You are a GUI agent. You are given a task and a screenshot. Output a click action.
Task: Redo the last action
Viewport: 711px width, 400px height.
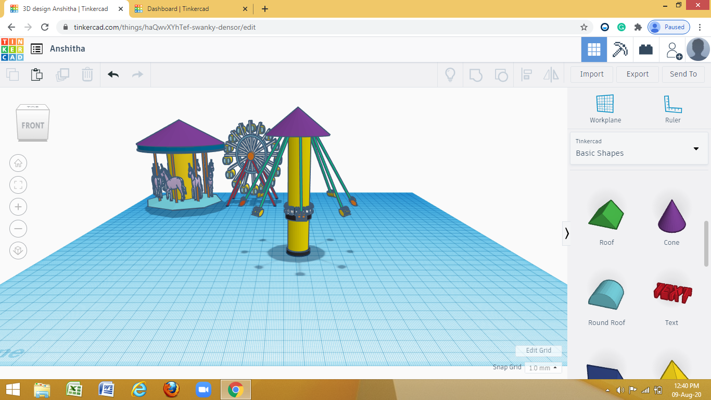coord(137,74)
